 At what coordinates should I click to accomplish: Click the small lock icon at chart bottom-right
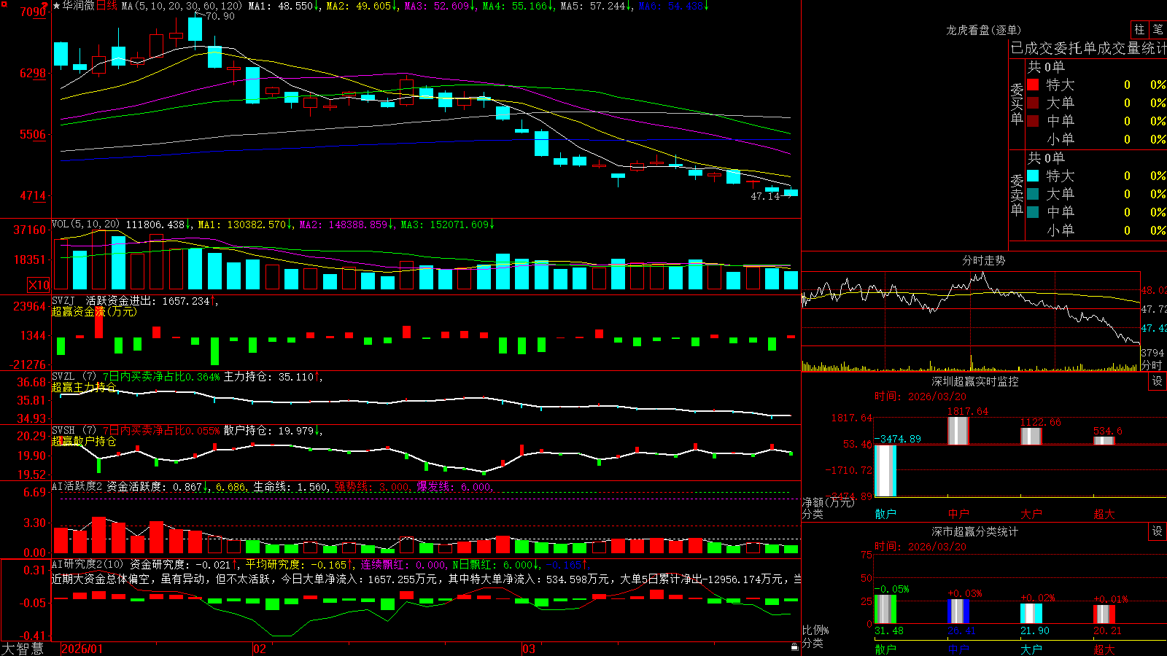795,647
